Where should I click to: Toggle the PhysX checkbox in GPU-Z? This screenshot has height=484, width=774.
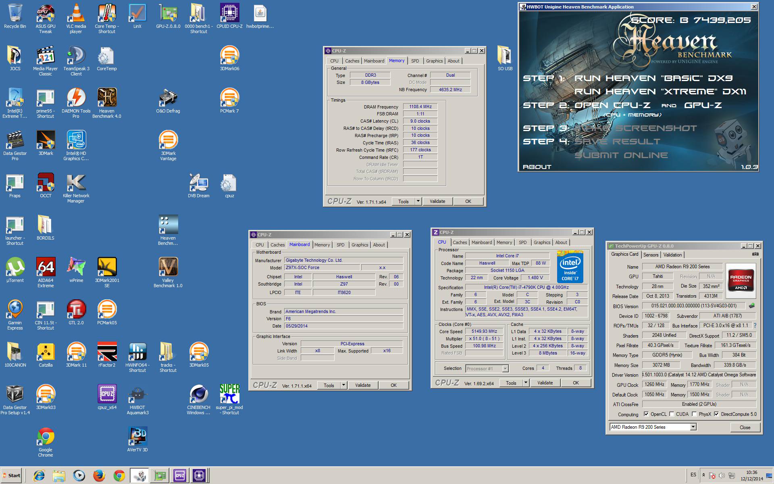coord(694,414)
